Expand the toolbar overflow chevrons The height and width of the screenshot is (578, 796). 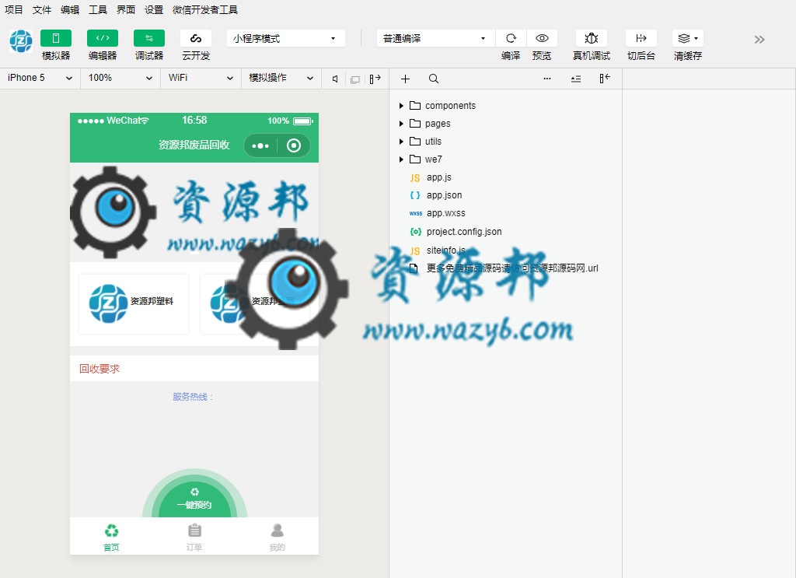tap(759, 40)
